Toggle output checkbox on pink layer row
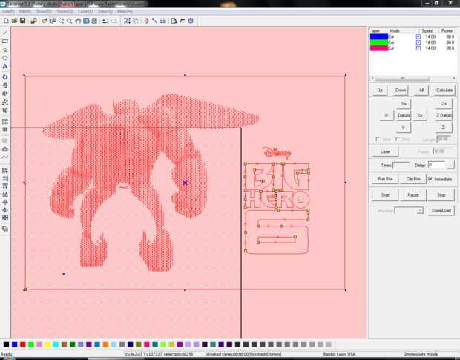 click(x=418, y=48)
